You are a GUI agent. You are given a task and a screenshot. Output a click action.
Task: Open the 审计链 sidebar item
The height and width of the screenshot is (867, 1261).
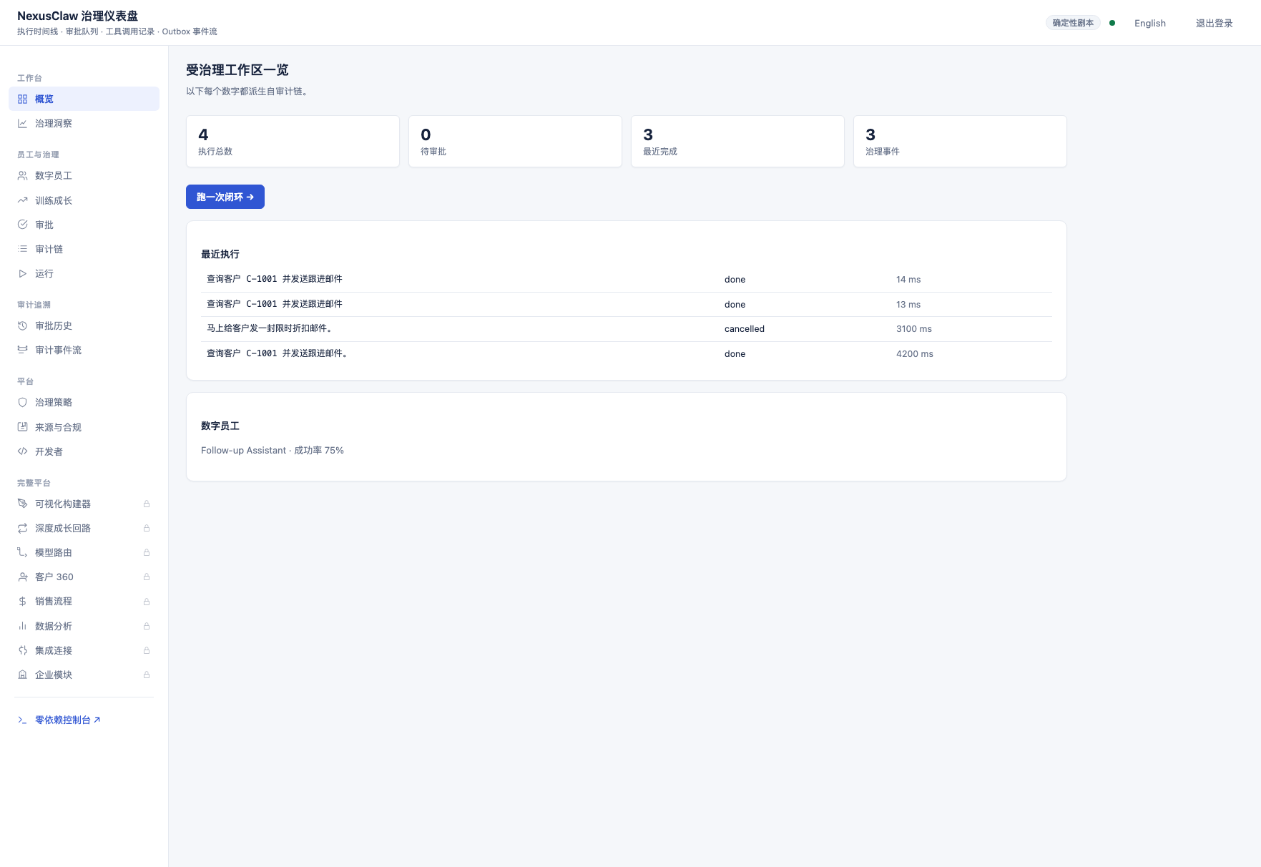point(84,249)
